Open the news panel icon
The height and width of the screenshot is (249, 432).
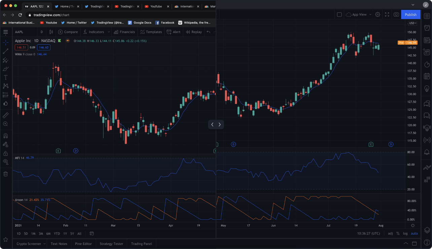(427, 40)
